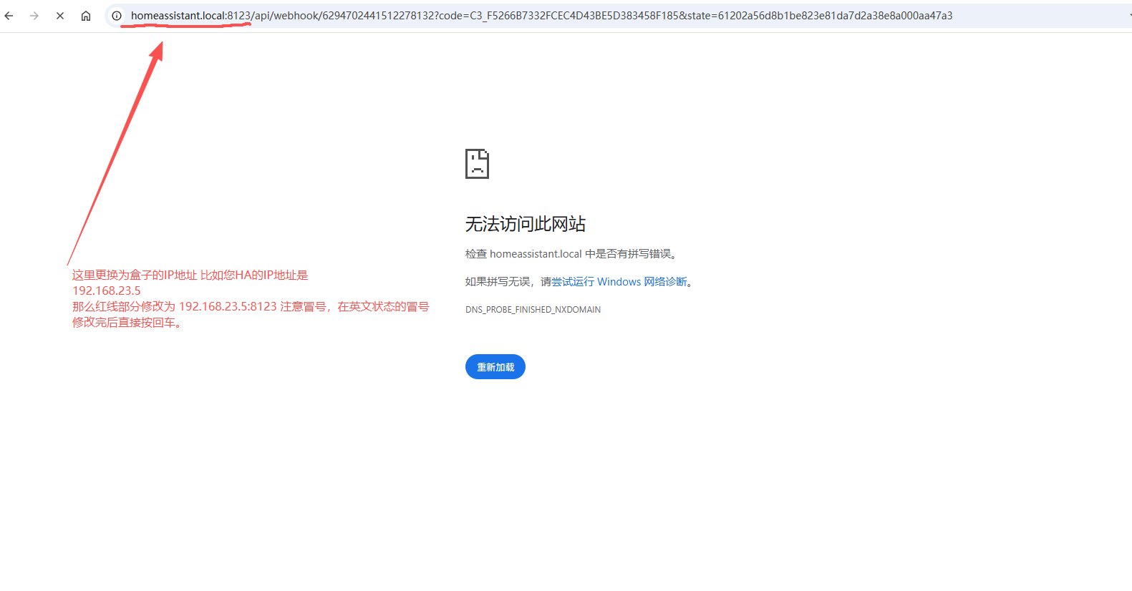Viewport: 1132px width, 591px height.
Task: Go forward with the arrow button
Action: click(x=34, y=16)
